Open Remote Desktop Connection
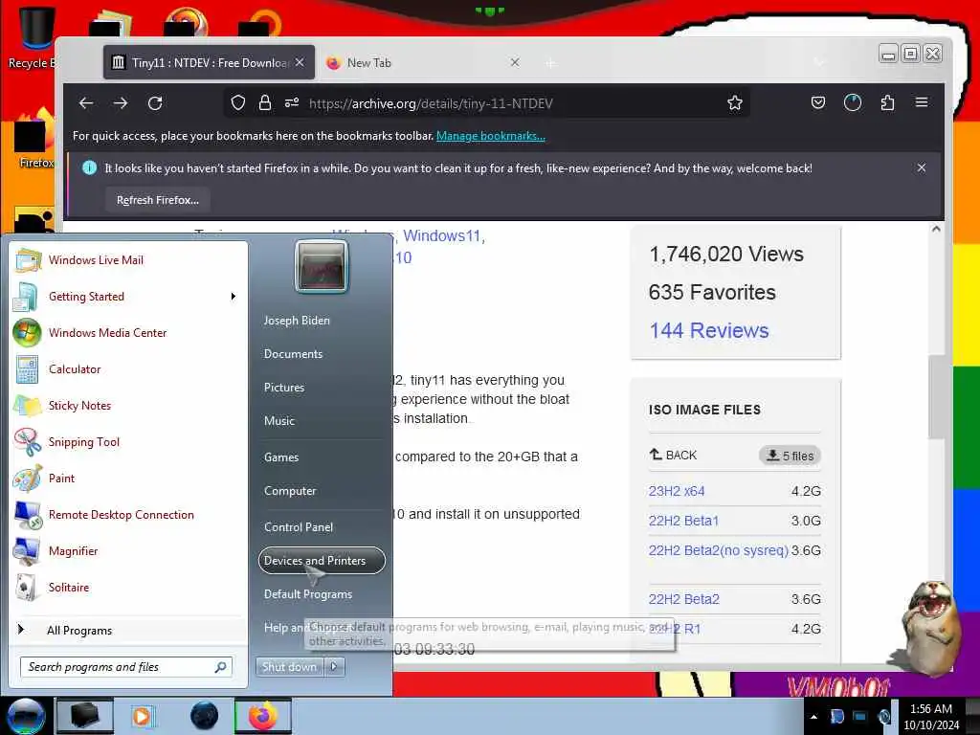Screen dimensions: 980x735 click(129, 514)
